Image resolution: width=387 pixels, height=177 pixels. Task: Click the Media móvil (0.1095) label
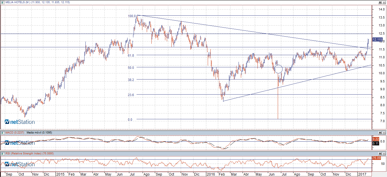click(x=39, y=133)
